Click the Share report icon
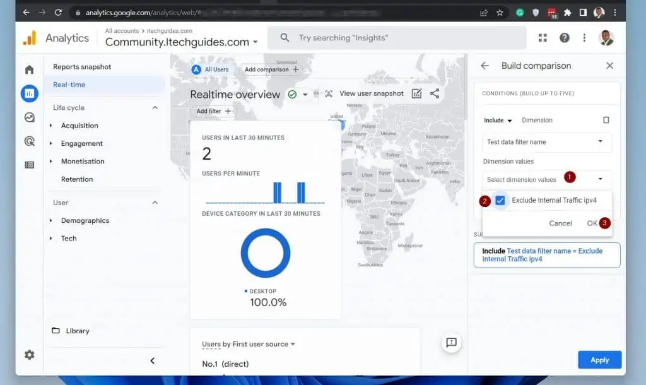Image resolution: width=646 pixels, height=385 pixels. point(435,93)
